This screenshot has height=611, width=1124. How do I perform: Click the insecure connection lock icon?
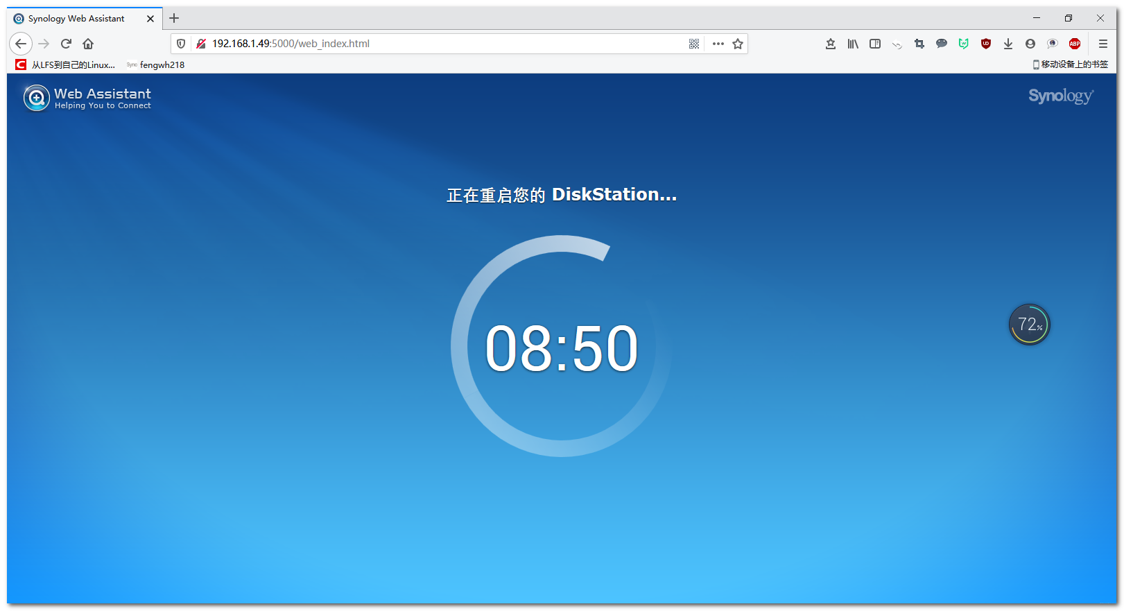click(201, 44)
